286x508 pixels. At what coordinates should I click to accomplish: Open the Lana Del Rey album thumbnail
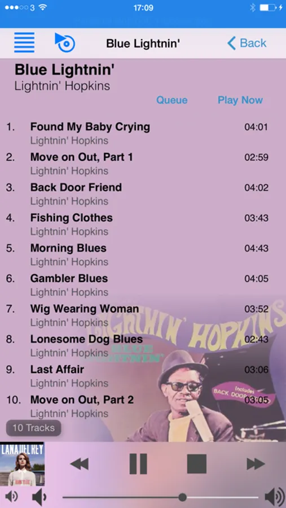coord(22,464)
